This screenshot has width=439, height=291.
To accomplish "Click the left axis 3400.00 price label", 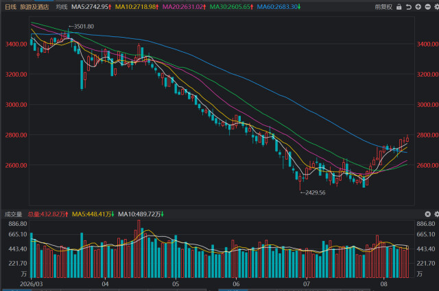I will (16, 44).
